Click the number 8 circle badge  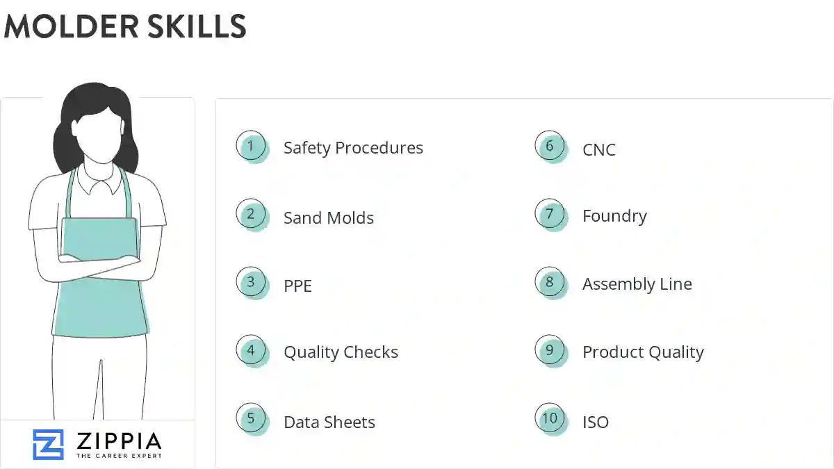pyautogui.click(x=550, y=282)
